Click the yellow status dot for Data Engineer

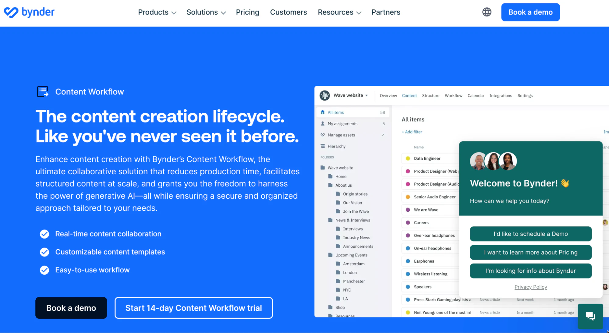pos(408,158)
